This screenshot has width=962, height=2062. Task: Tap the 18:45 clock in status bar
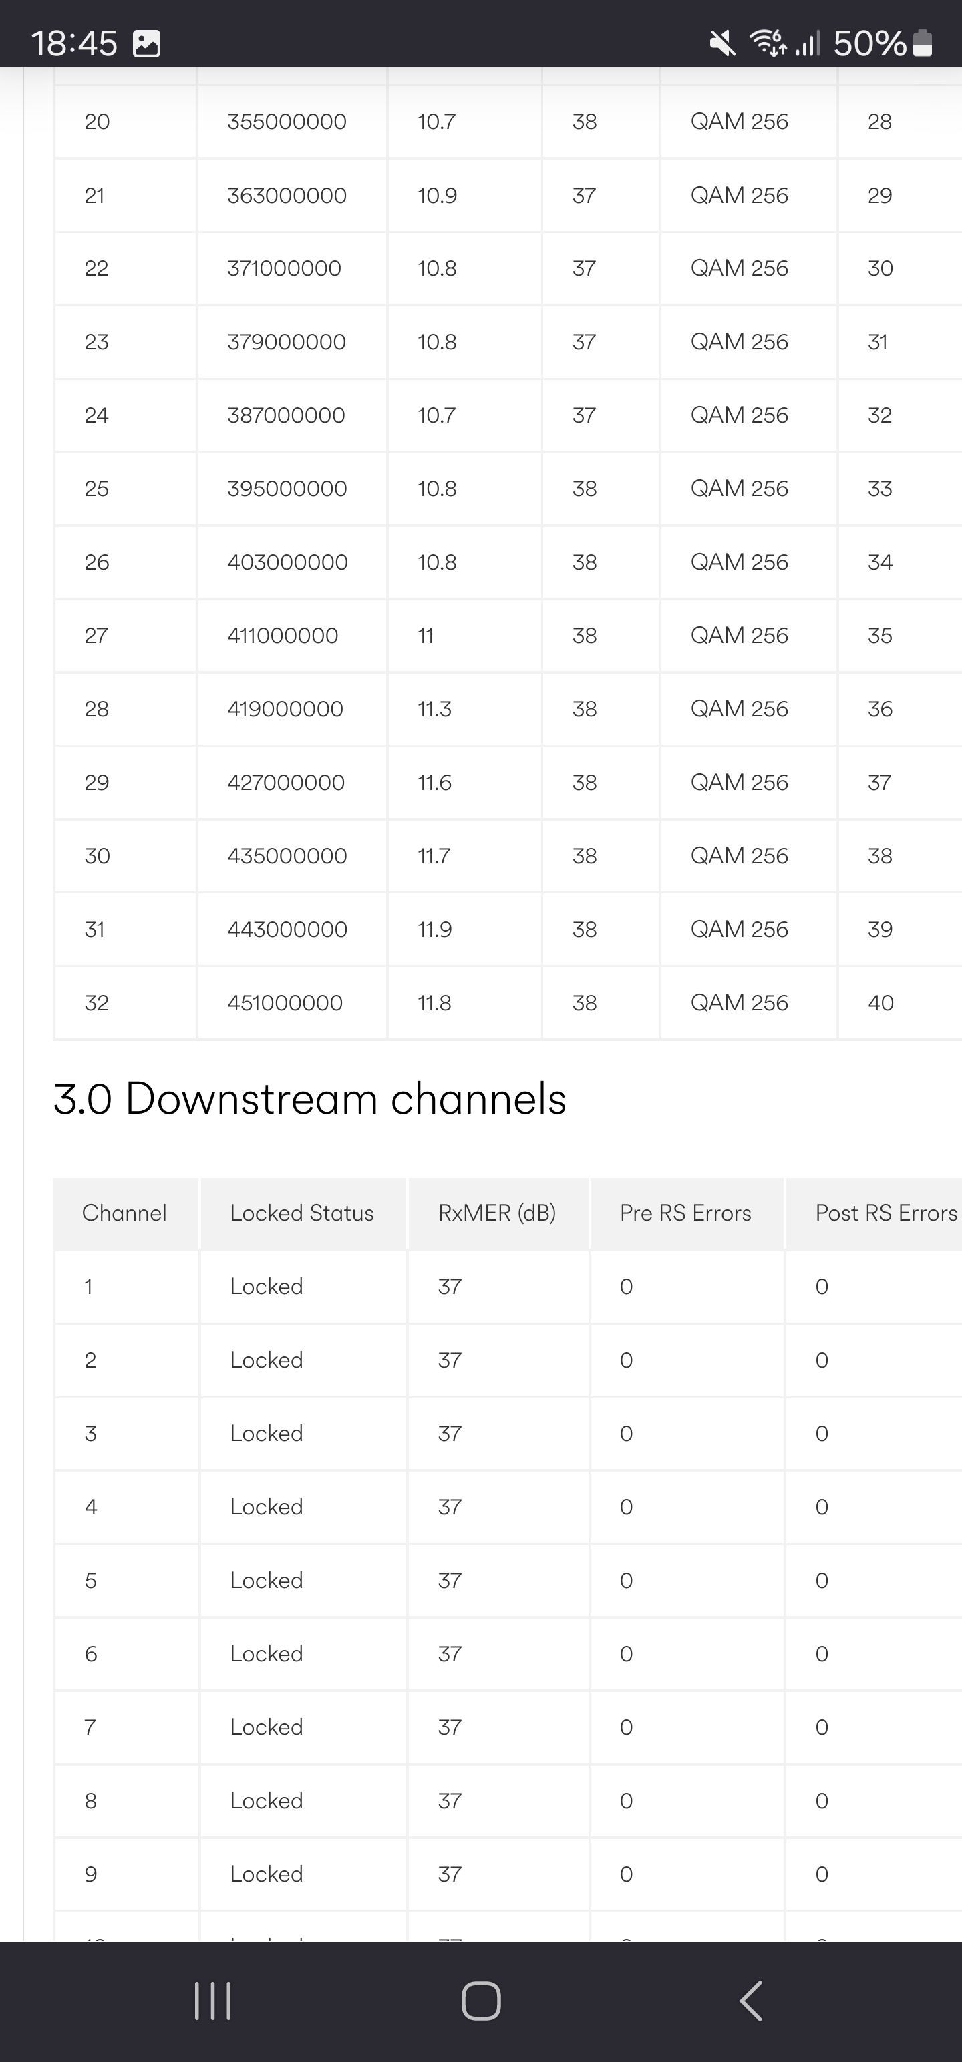[x=73, y=43]
